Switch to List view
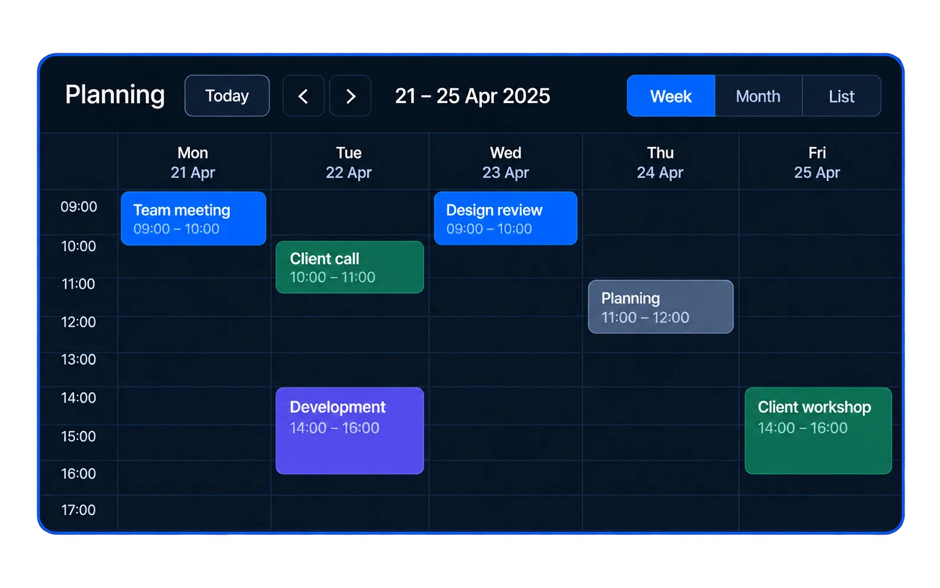The image size is (940, 588). click(842, 96)
